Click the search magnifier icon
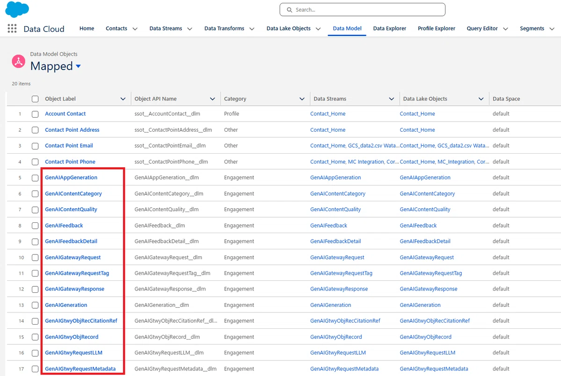The image size is (561, 376). coord(290,10)
